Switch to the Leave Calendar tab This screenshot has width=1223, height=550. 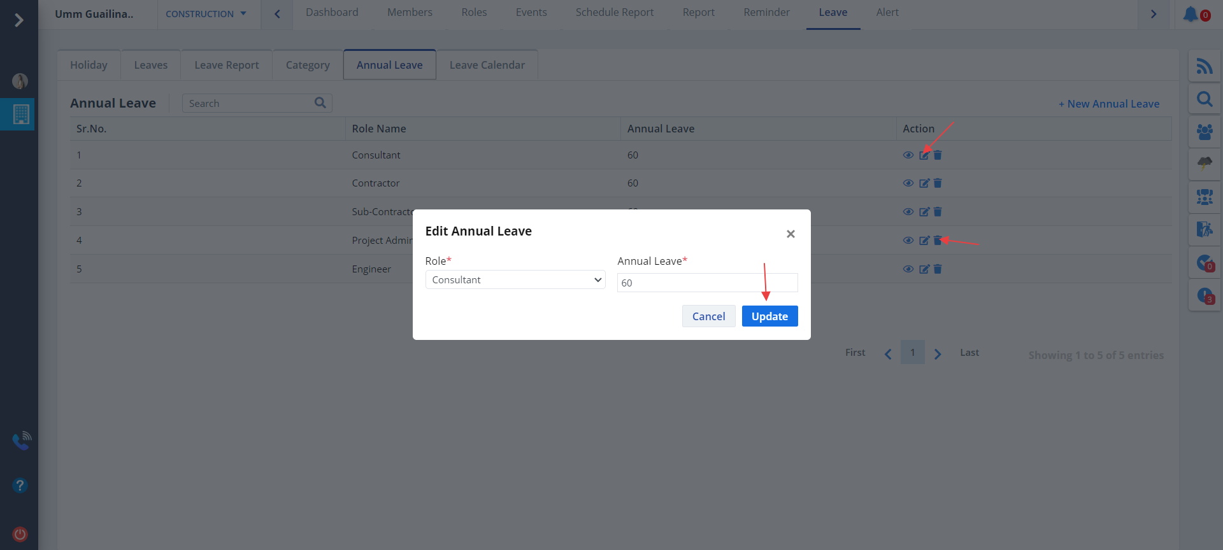(487, 65)
